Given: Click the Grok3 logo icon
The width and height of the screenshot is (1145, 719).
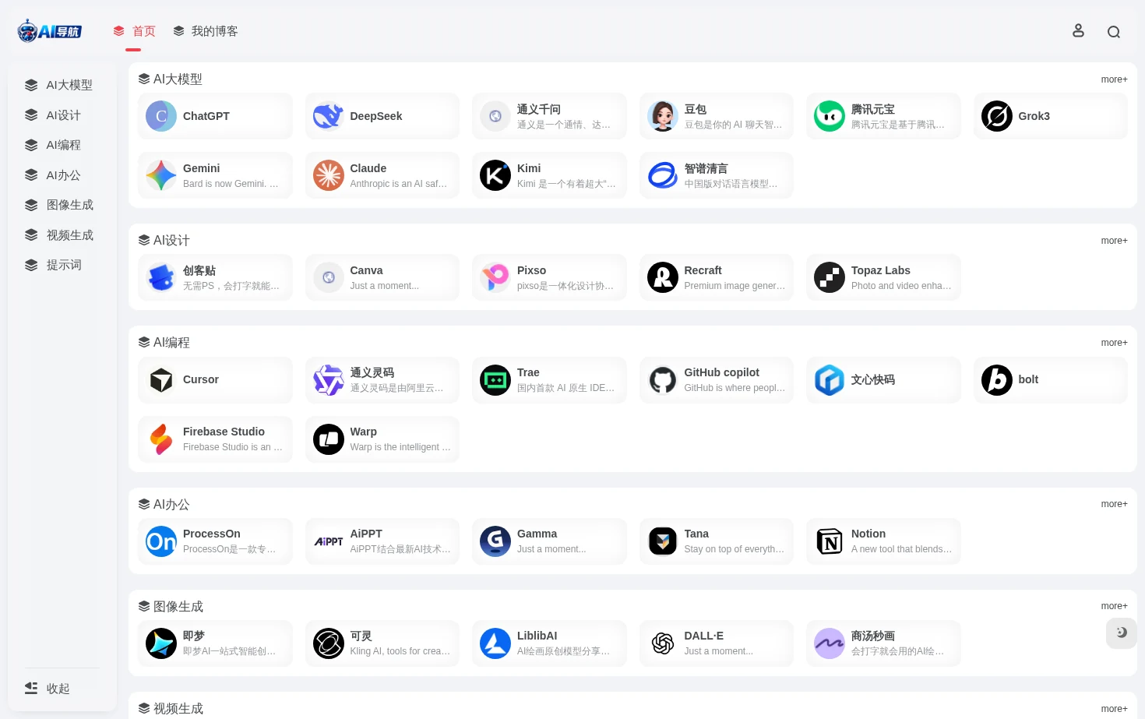Looking at the screenshot, I should [x=997, y=116].
